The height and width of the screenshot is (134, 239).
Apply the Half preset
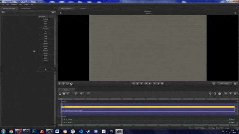46,24
